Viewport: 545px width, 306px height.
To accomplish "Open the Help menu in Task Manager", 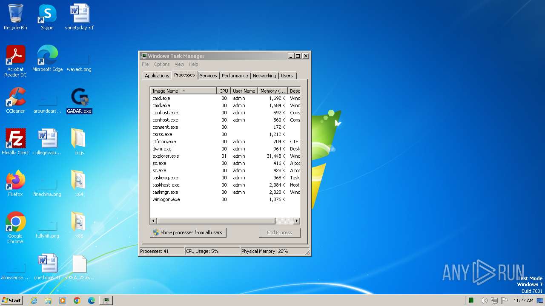I will (194, 64).
